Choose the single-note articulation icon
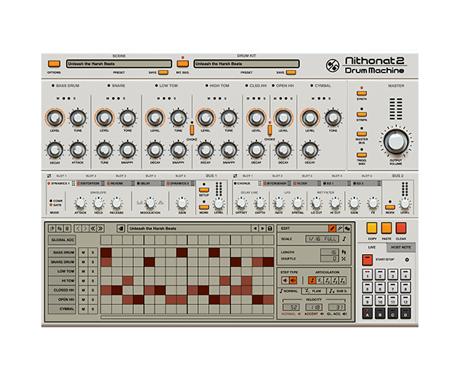The image size is (459, 377). point(312,281)
